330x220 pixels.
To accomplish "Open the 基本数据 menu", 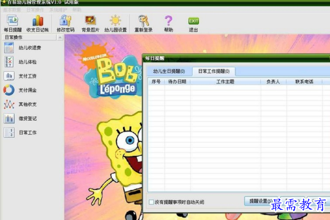I will pos(12,10).
